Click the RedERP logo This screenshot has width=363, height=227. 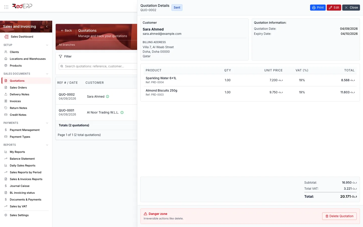22,6
